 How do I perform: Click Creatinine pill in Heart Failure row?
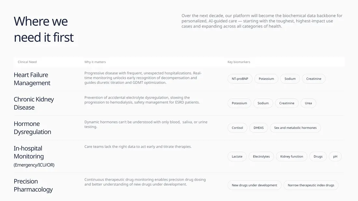[x=313, y=79]
